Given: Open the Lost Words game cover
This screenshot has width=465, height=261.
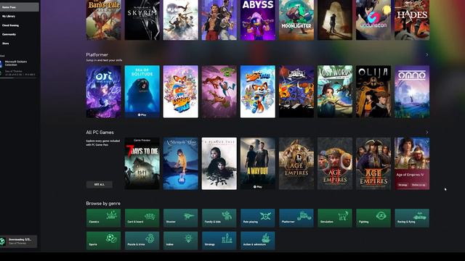Looking at the screenshot, I should click(x=335, y=92).
